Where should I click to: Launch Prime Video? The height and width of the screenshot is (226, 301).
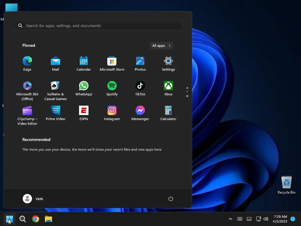point(56,113)
